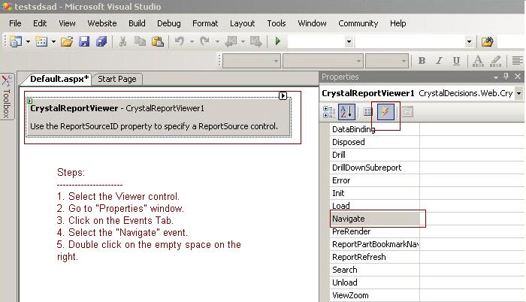The image size is (526, 302).
Task: Click the Cut scissors icon
Action: (122, 41)
